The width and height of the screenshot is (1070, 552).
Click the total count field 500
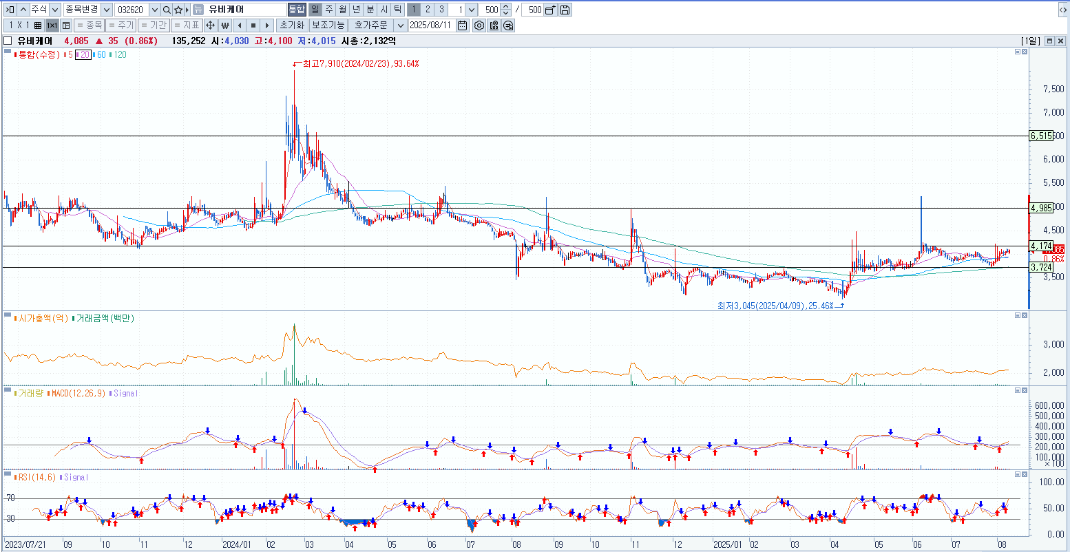click(x=532, y=10)
